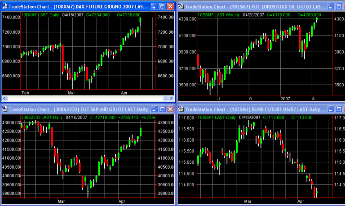Maximize the FUT S&P MIB chart window
The width and height of the screenshot is (345, 206).
point(162,109)
